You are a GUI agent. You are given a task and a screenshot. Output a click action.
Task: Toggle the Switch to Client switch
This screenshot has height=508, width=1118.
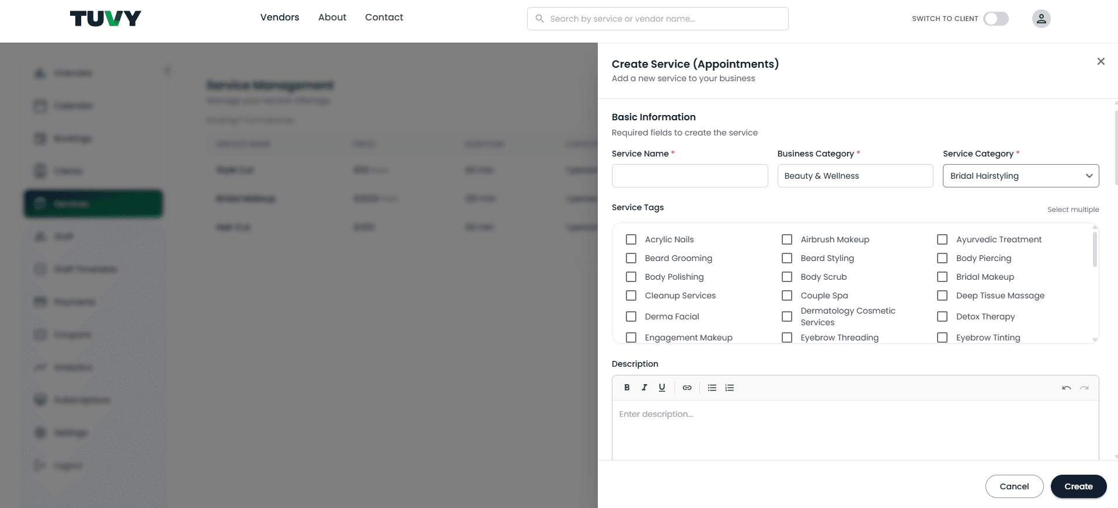pyautogui.click(x=996, y=19)
